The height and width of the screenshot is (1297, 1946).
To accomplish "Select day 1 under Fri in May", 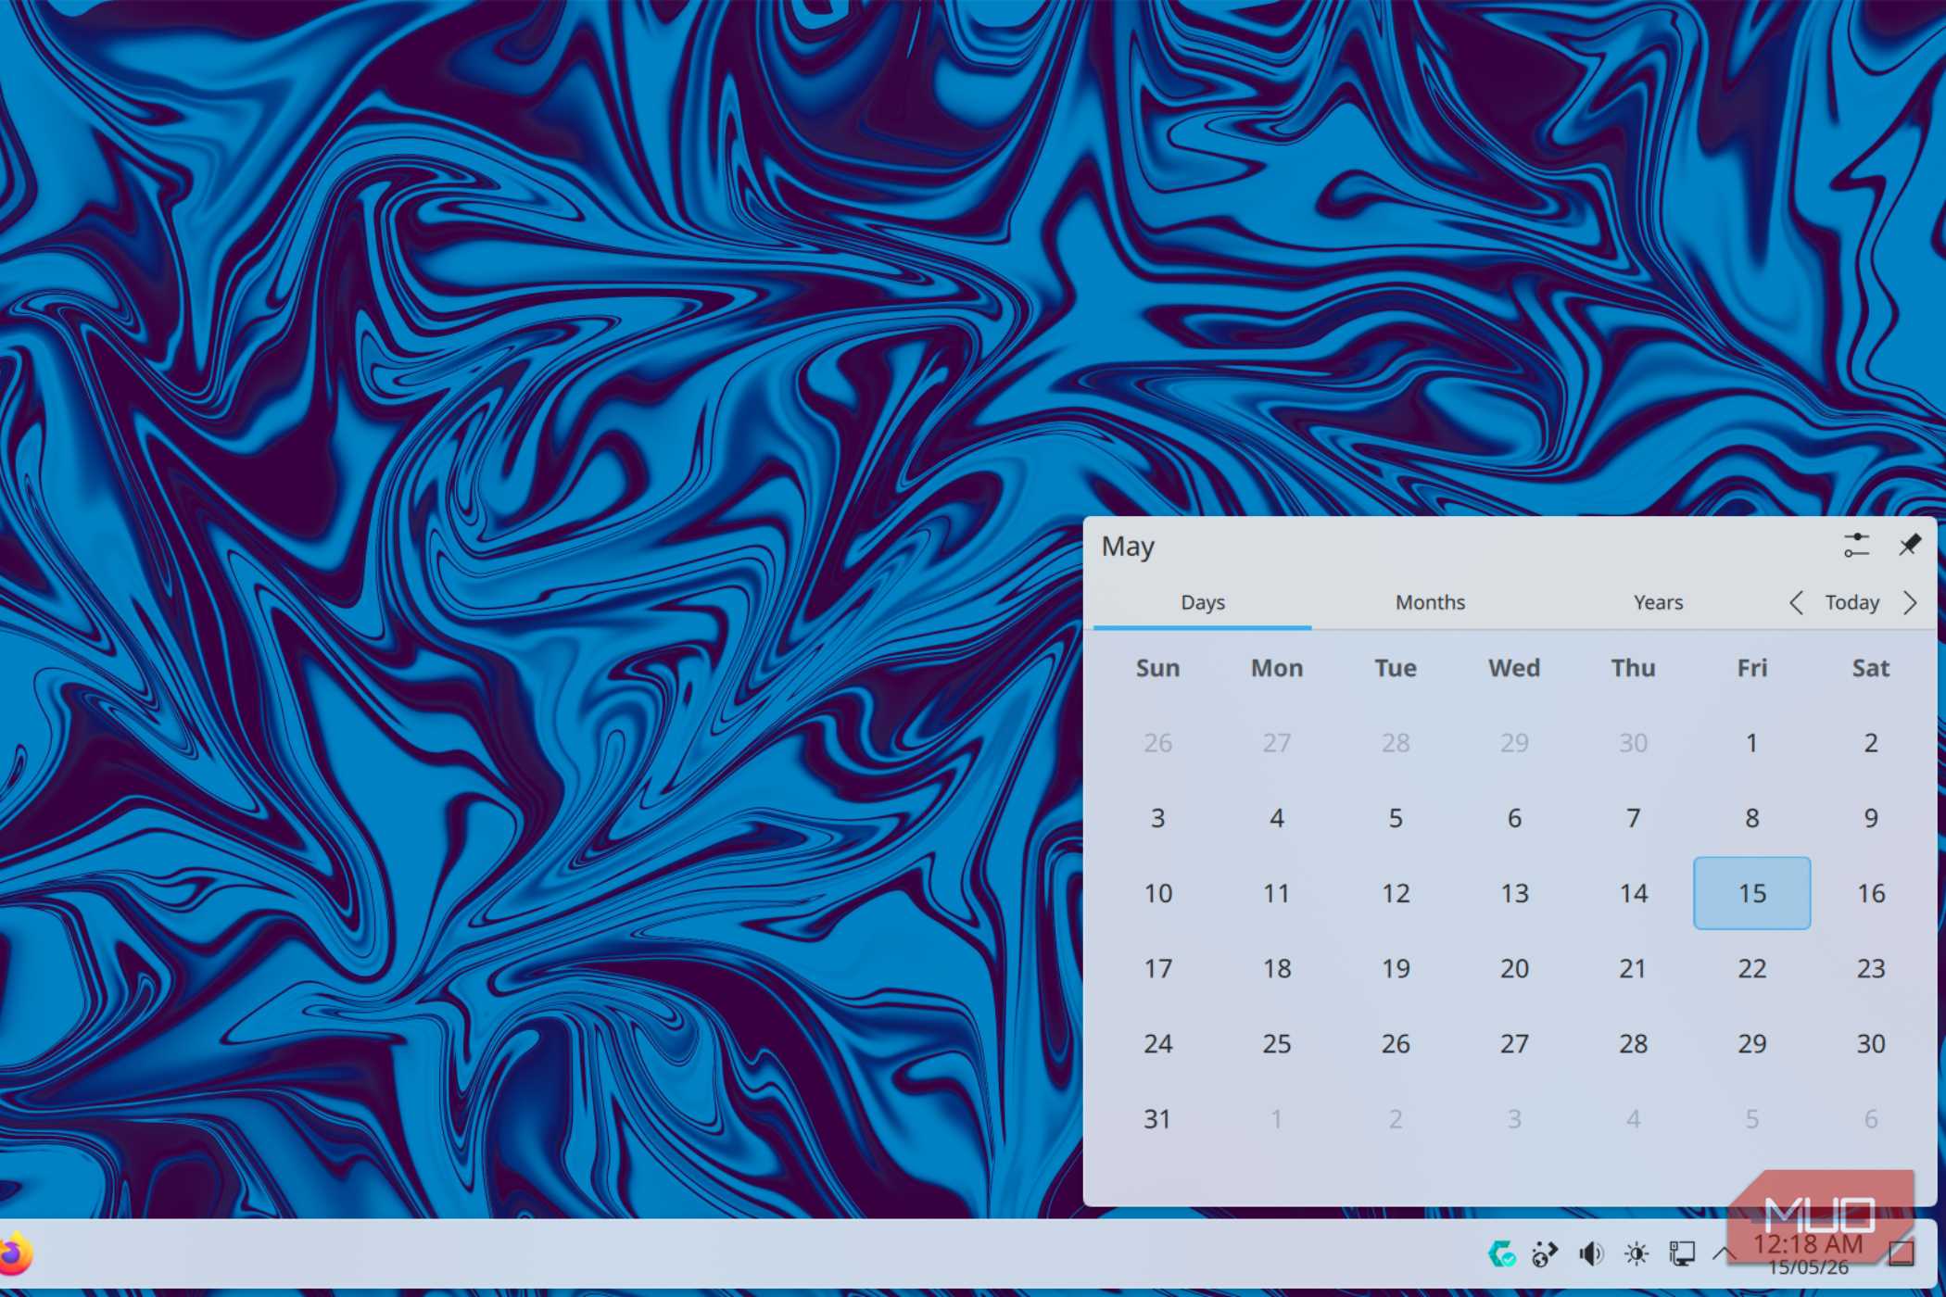I will (1751, 743).
